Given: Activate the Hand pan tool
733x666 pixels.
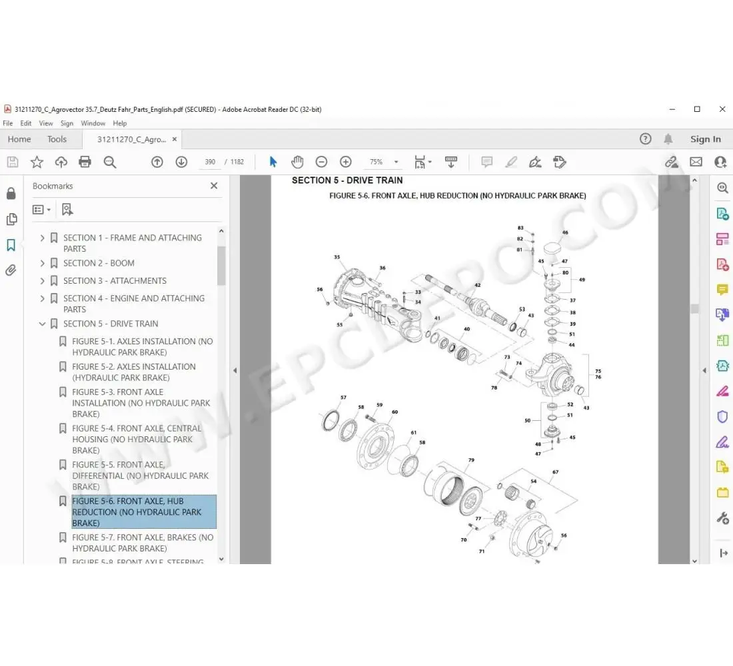Looking at the screenshot, I should (x=297, y=163).
